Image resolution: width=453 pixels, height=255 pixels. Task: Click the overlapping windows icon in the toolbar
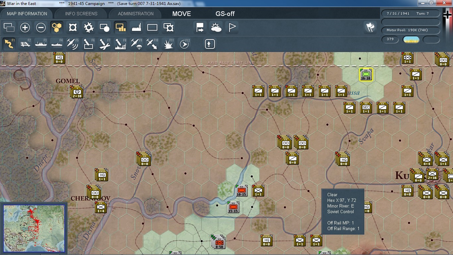coord(9,28)
